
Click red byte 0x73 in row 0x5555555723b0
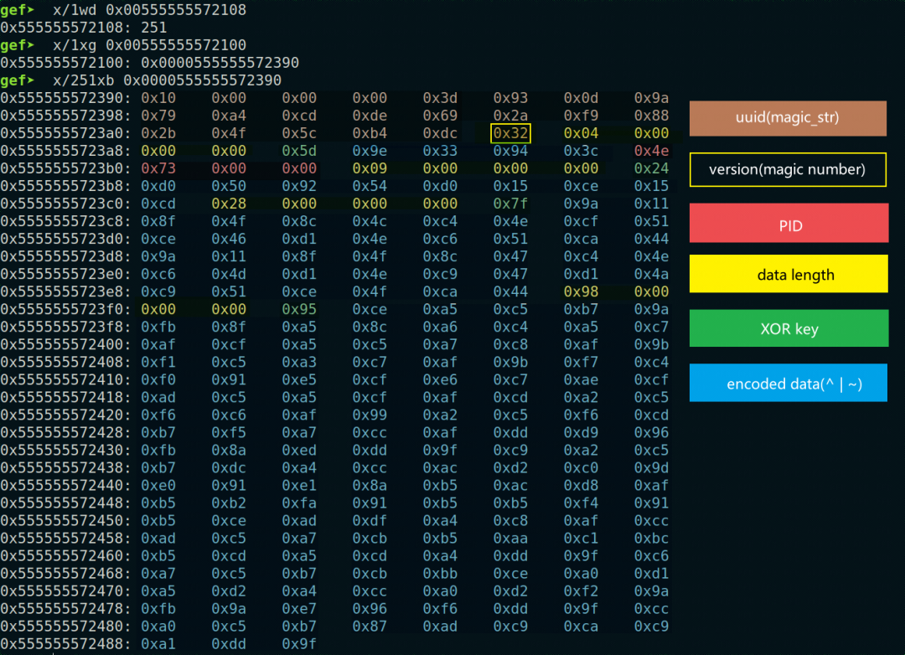pyautogui.click(x=158, y=168)
